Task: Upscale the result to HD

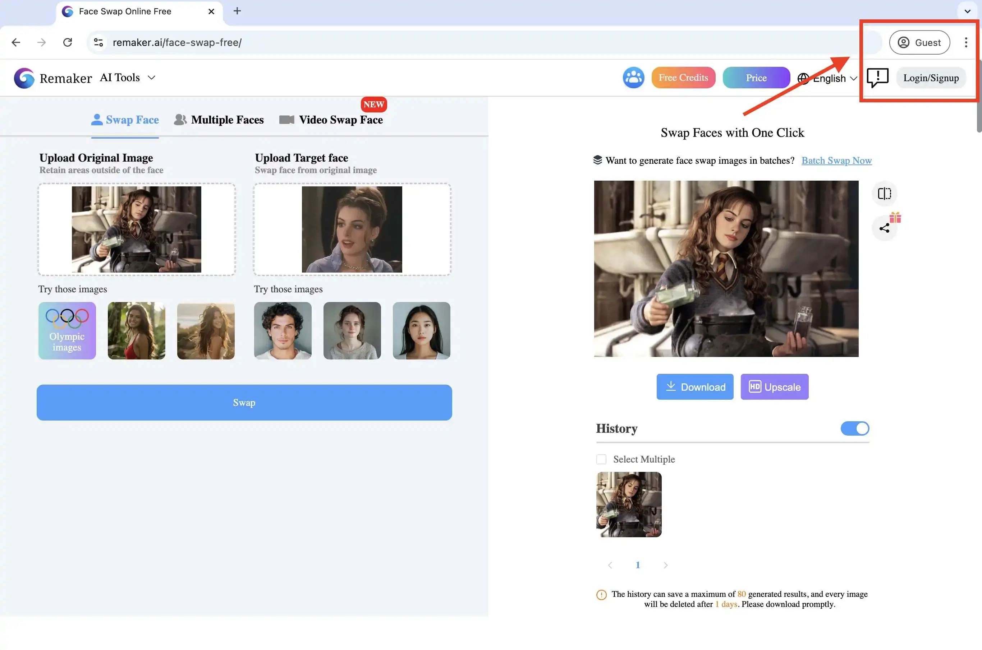Action: coord(774,386)
